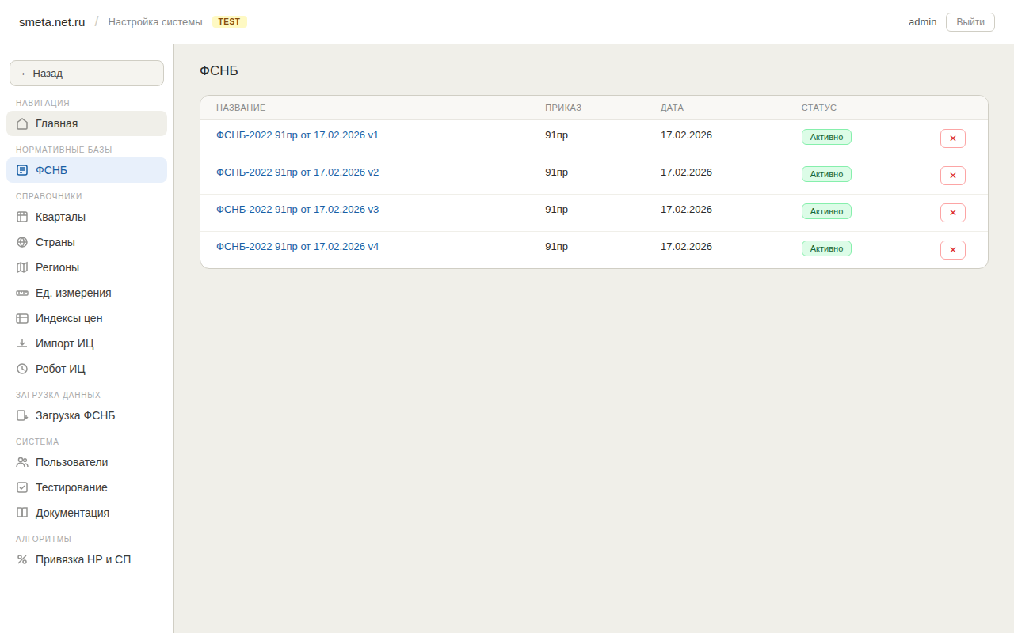Screen dimensions: 1014x633
Task: Click the map icon for Регионы
Action: coord(22,267)
